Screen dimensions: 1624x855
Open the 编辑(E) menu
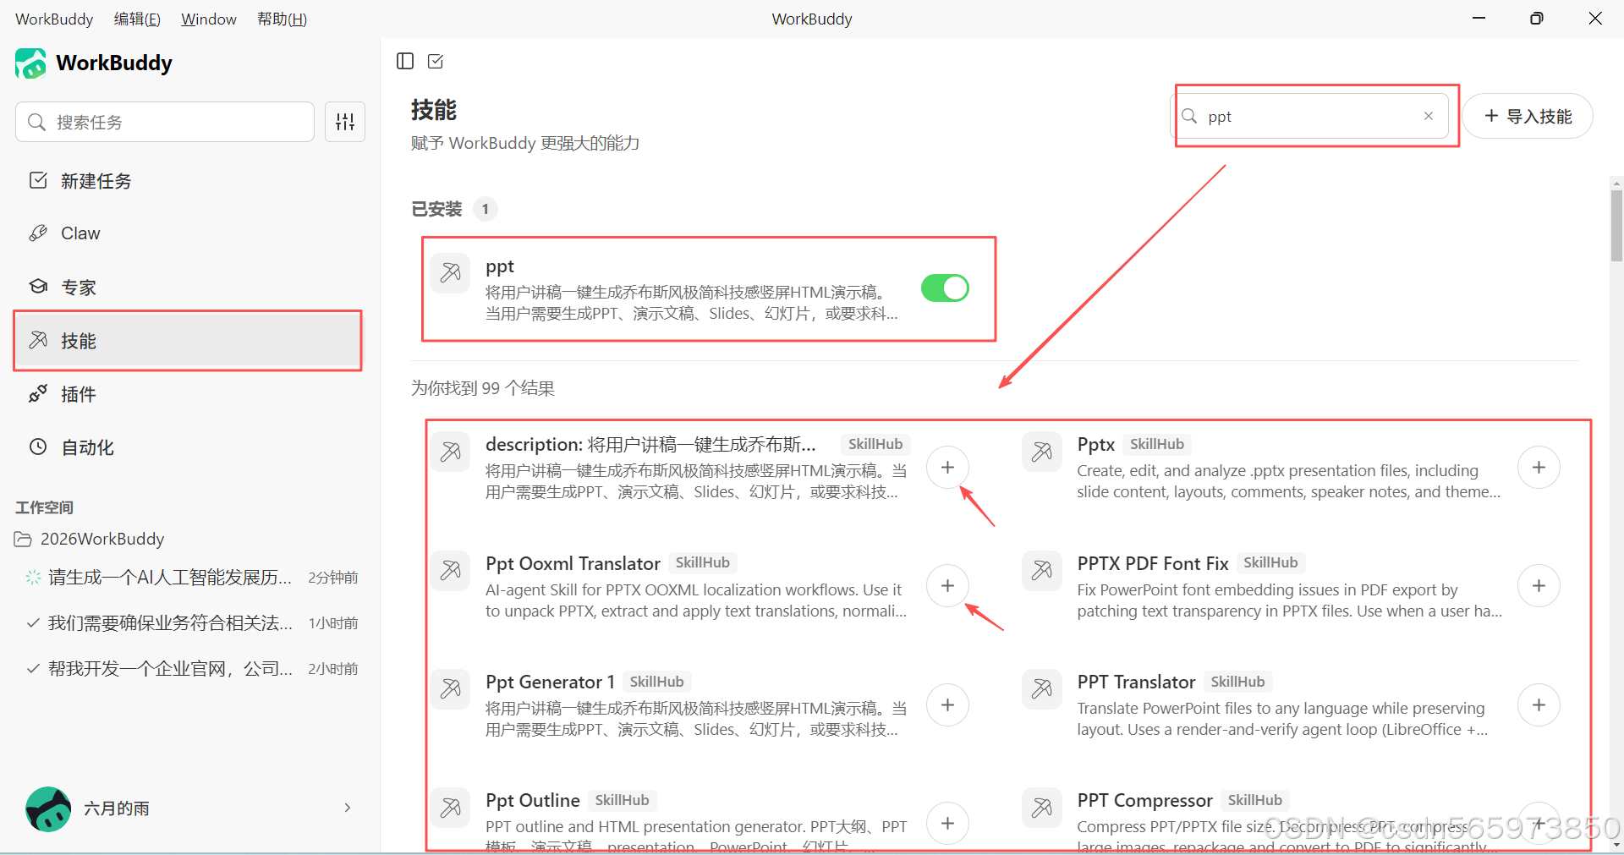137,19
